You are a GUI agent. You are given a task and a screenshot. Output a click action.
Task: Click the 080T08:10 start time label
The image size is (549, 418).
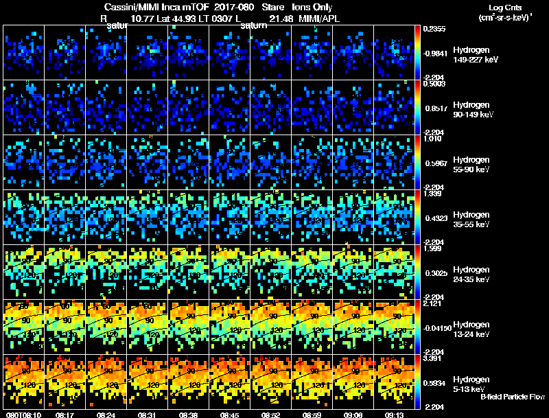coord(23,415)
